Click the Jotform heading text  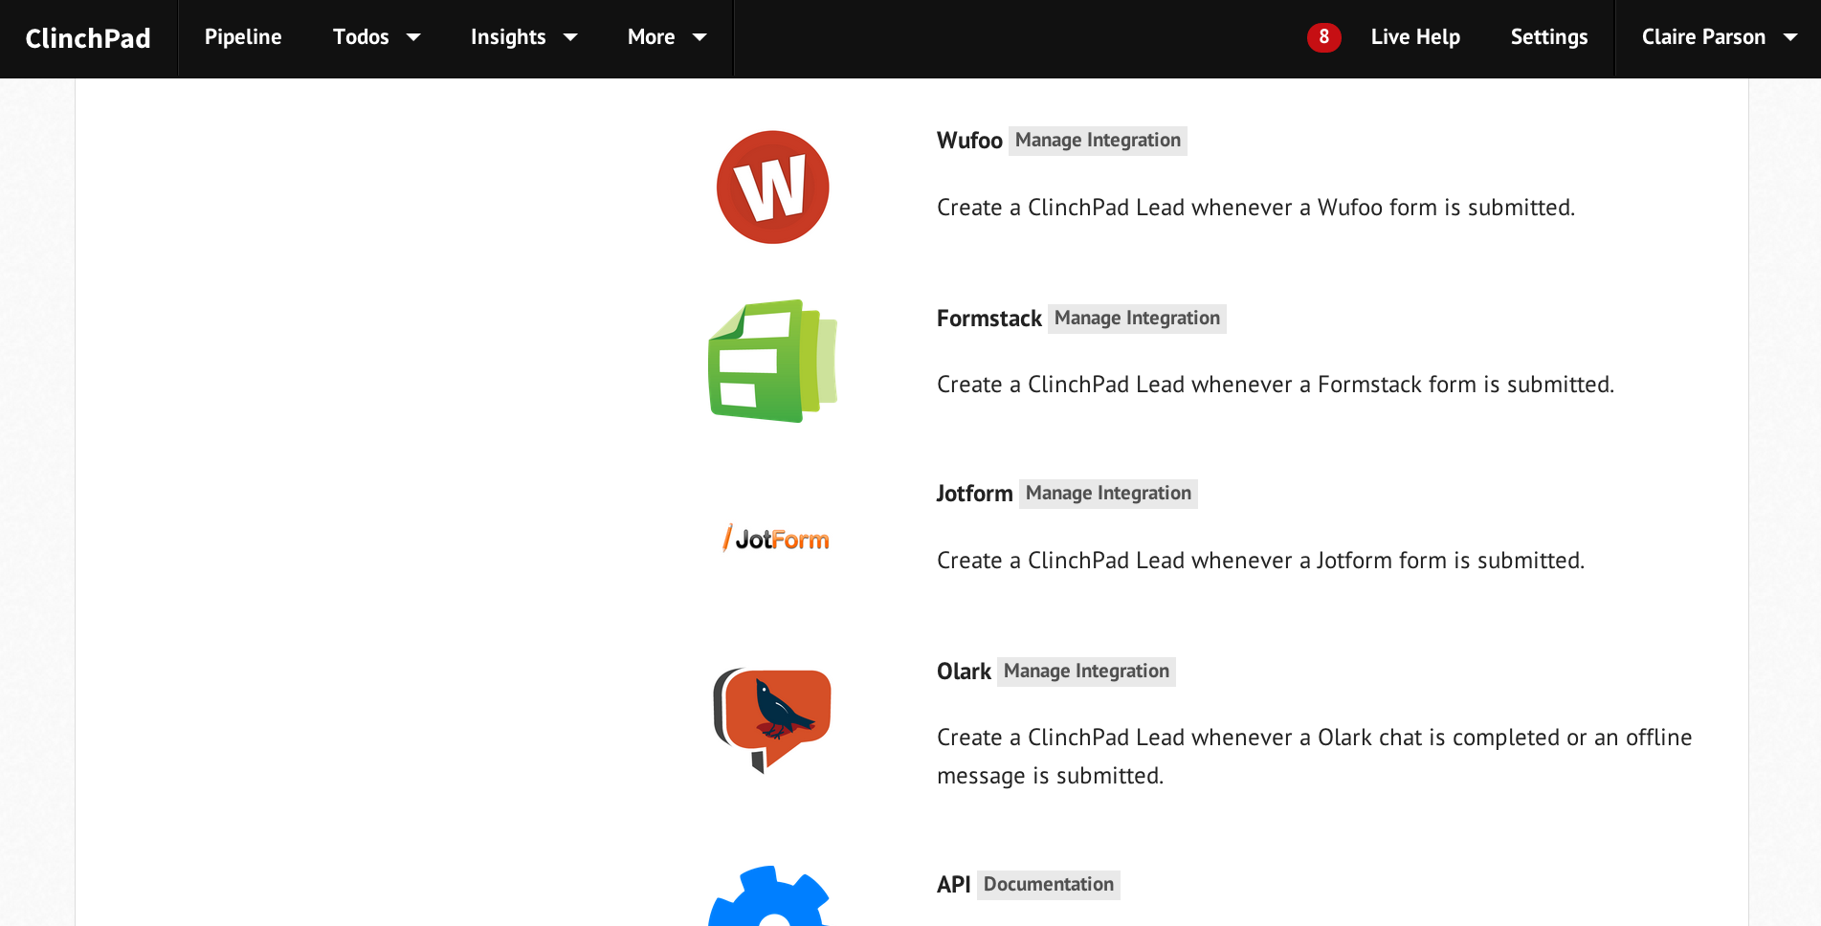click(974, 494)
